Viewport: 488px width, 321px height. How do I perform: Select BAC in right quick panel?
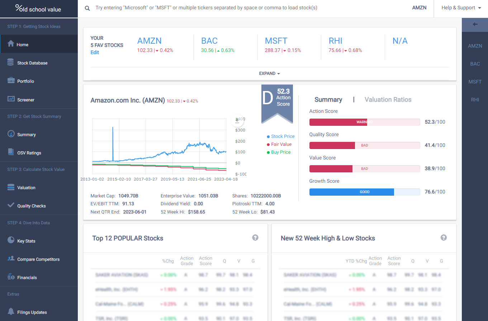point(475,64)
